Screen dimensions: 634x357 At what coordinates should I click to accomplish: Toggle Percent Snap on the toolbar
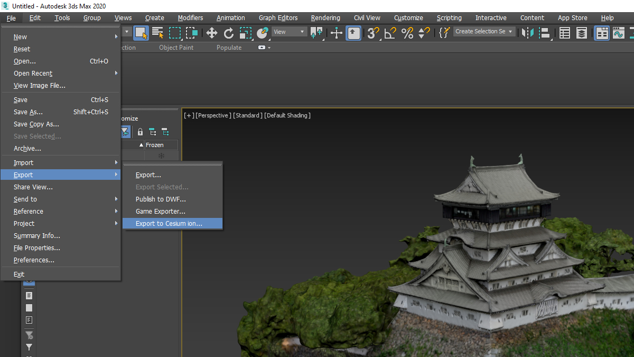(x=407, y=33)
